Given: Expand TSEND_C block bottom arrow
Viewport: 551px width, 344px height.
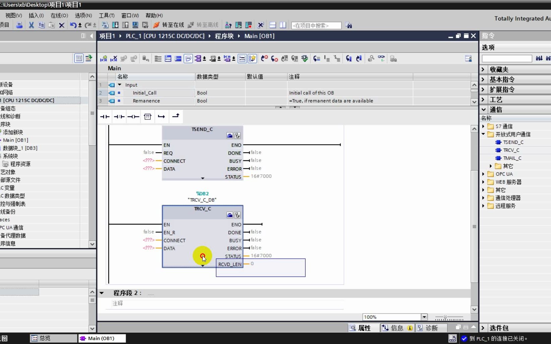Looking at the screenshot, I should click(202, 178).
